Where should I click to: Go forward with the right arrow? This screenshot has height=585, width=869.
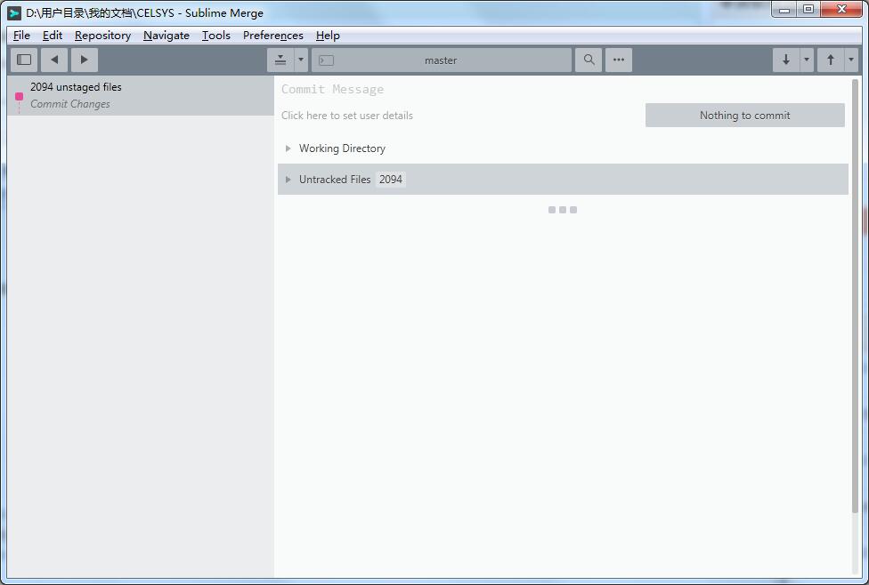coord(85,60)
